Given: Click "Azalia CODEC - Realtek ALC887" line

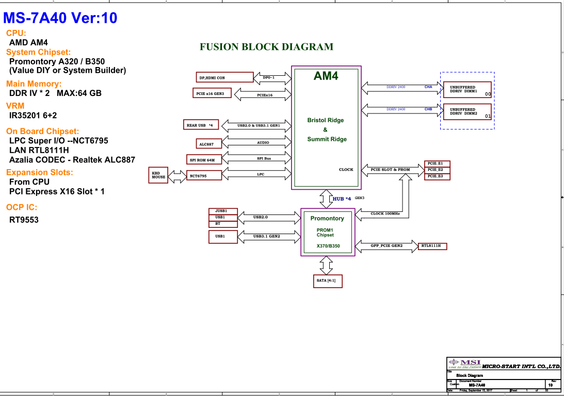Looking at the screenshot, I should (72, 159).
